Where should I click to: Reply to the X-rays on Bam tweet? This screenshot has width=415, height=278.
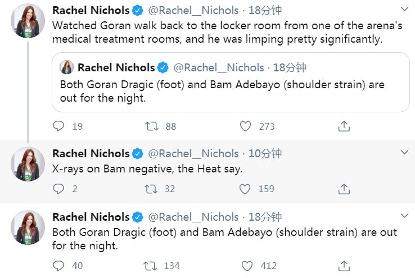click(x=59, y=189)
